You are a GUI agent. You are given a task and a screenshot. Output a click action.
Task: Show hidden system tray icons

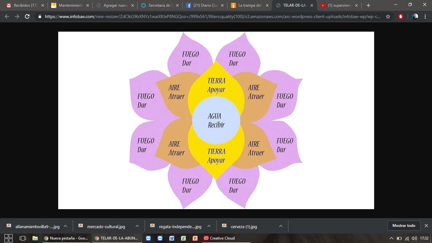(391, 238)
